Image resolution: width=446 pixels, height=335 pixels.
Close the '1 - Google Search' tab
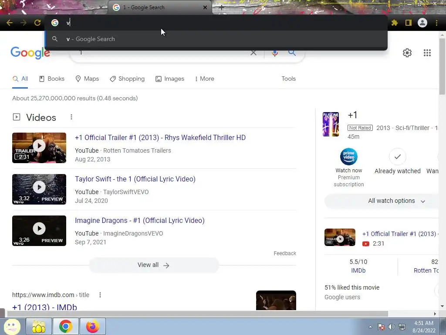click(205, 8)
